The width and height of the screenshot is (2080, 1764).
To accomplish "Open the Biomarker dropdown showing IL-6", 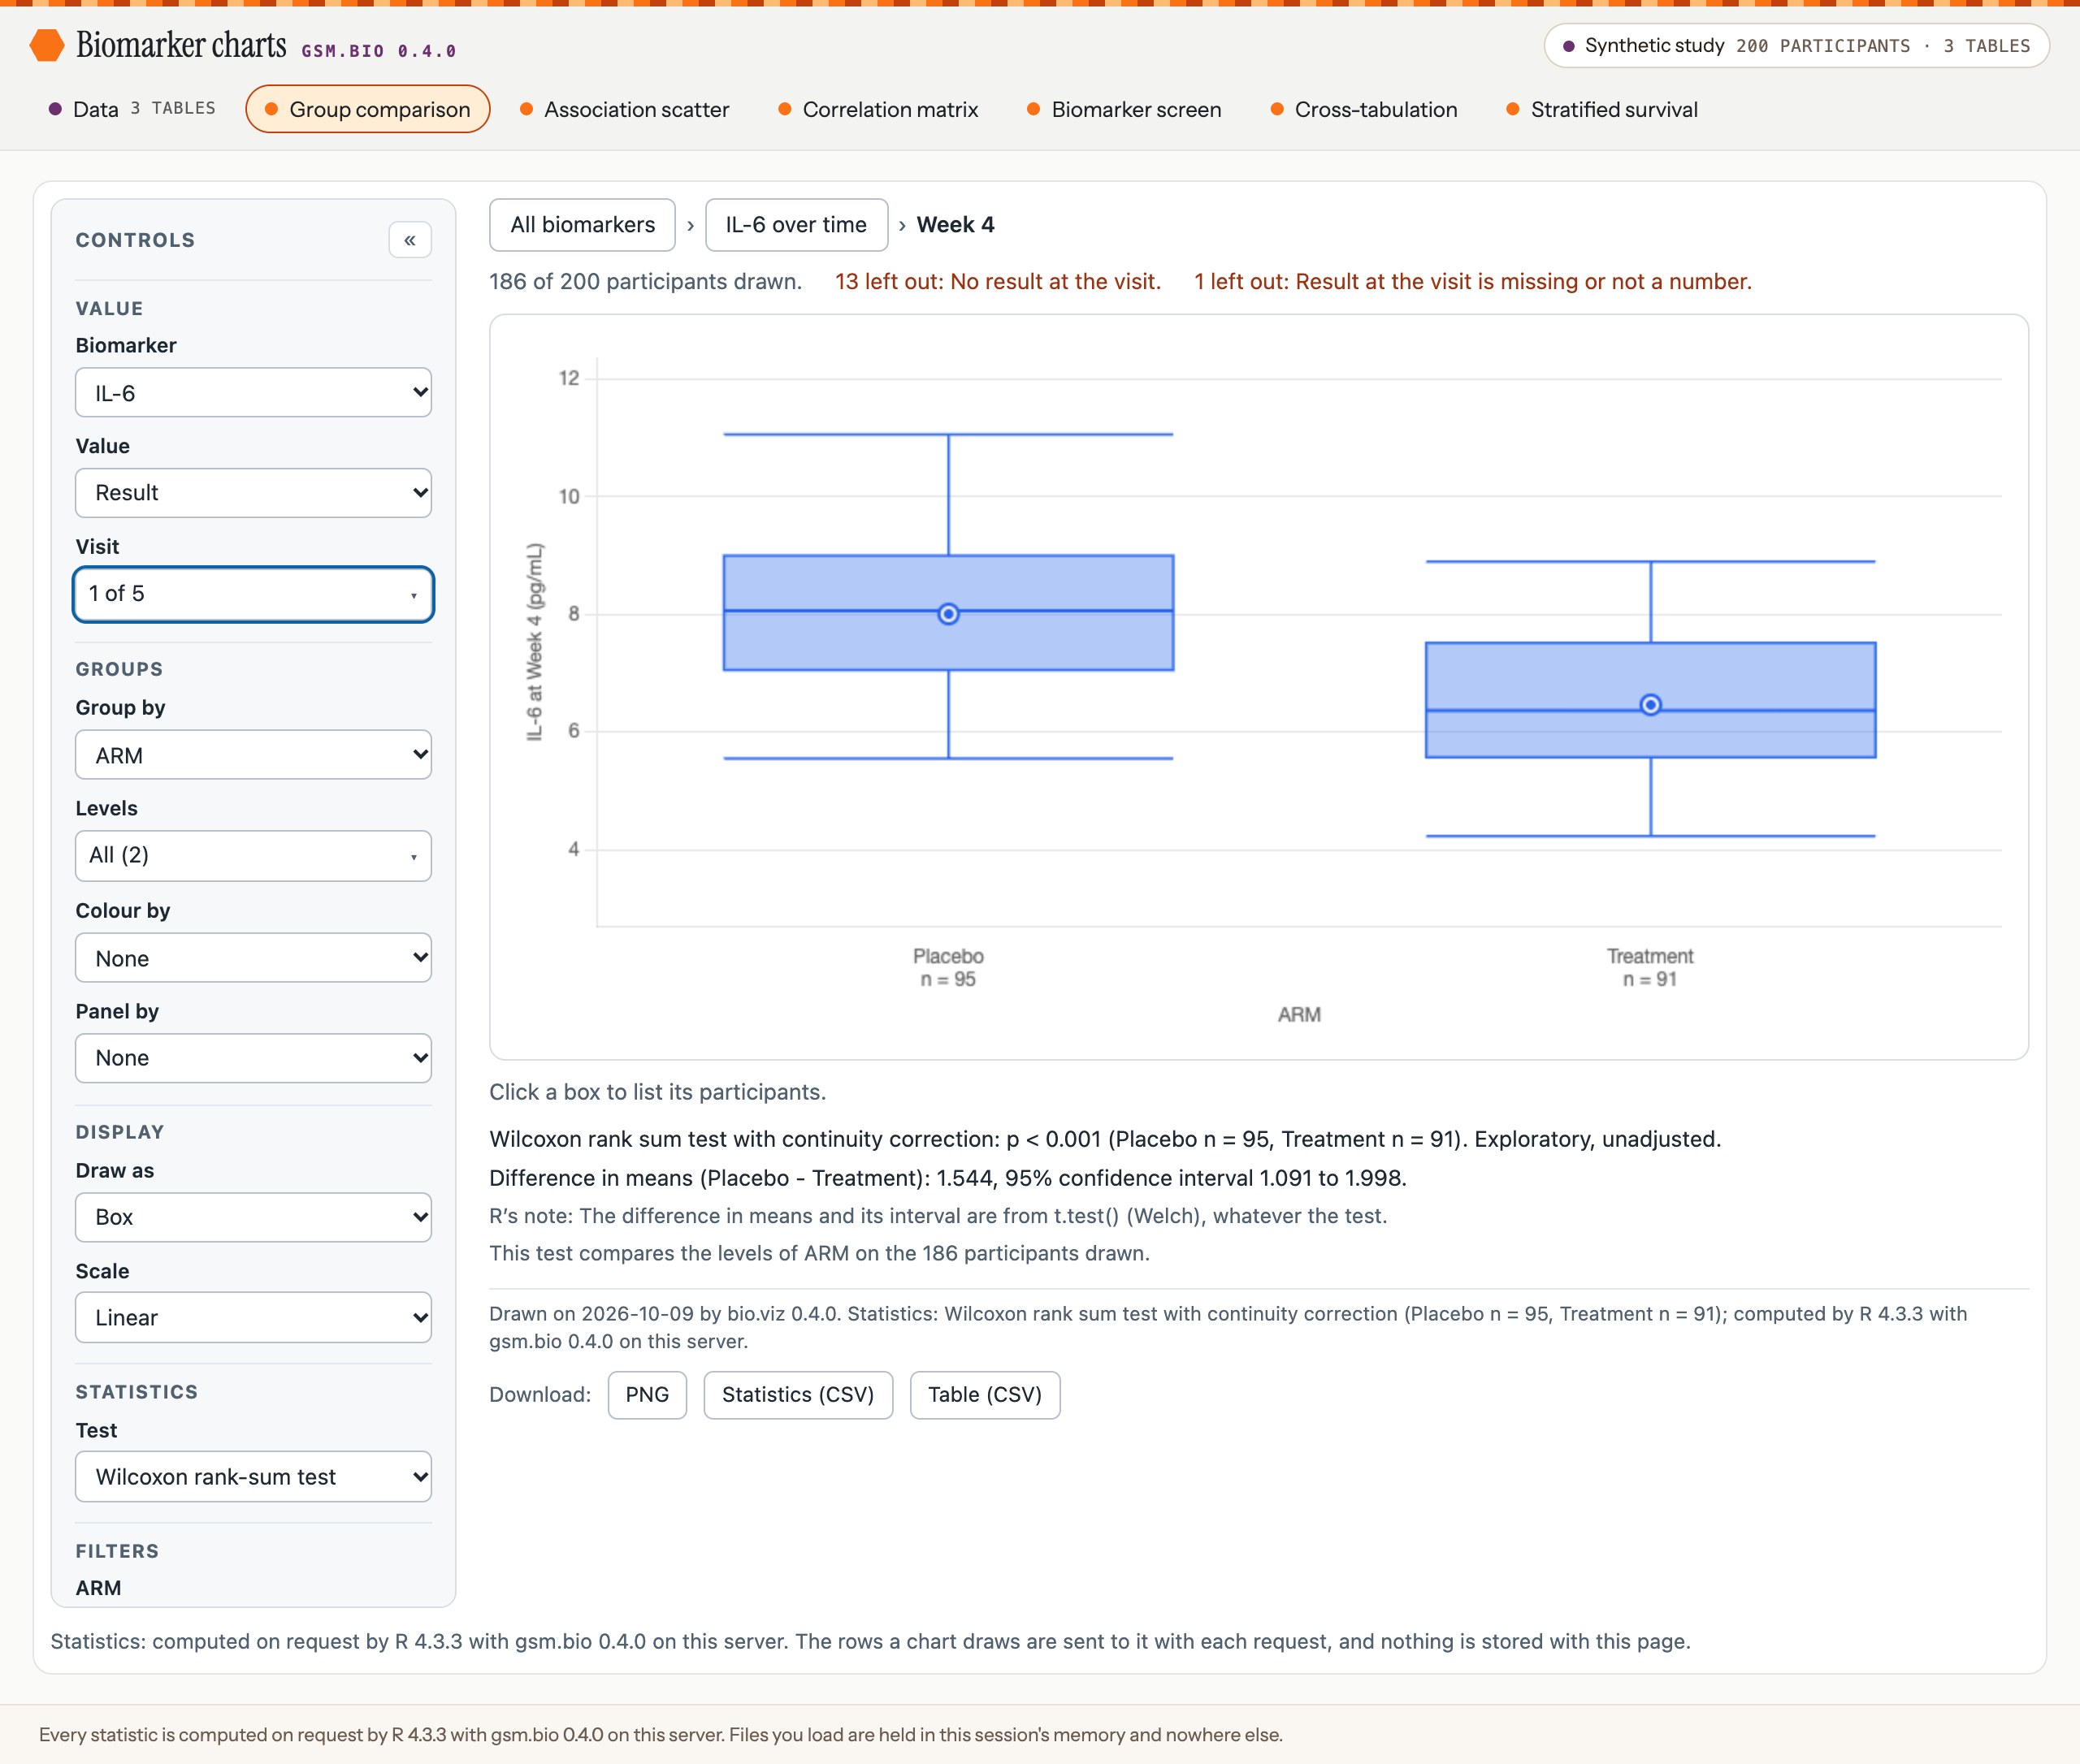I will [253, 393].
